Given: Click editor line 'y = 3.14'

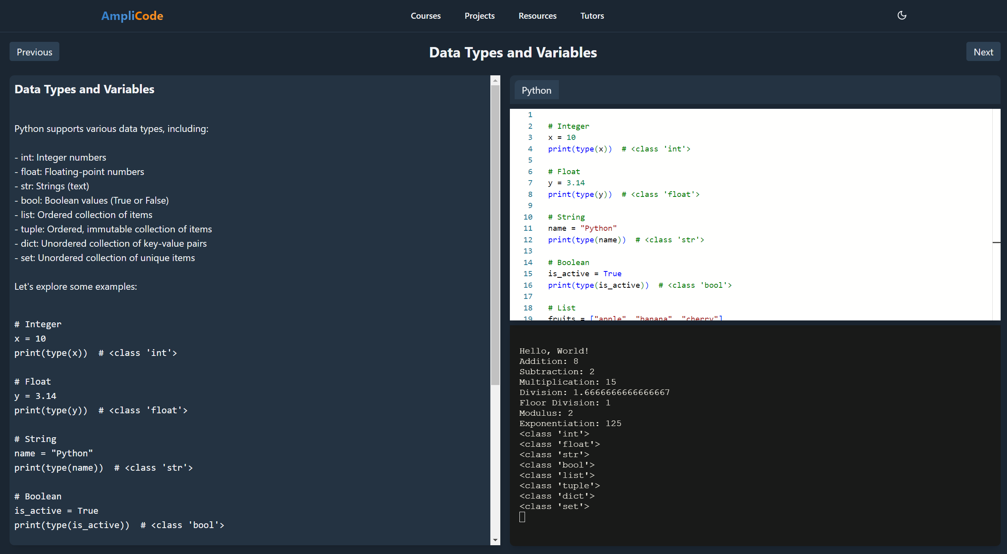Looking at the screenshot, I should point(566,183).
